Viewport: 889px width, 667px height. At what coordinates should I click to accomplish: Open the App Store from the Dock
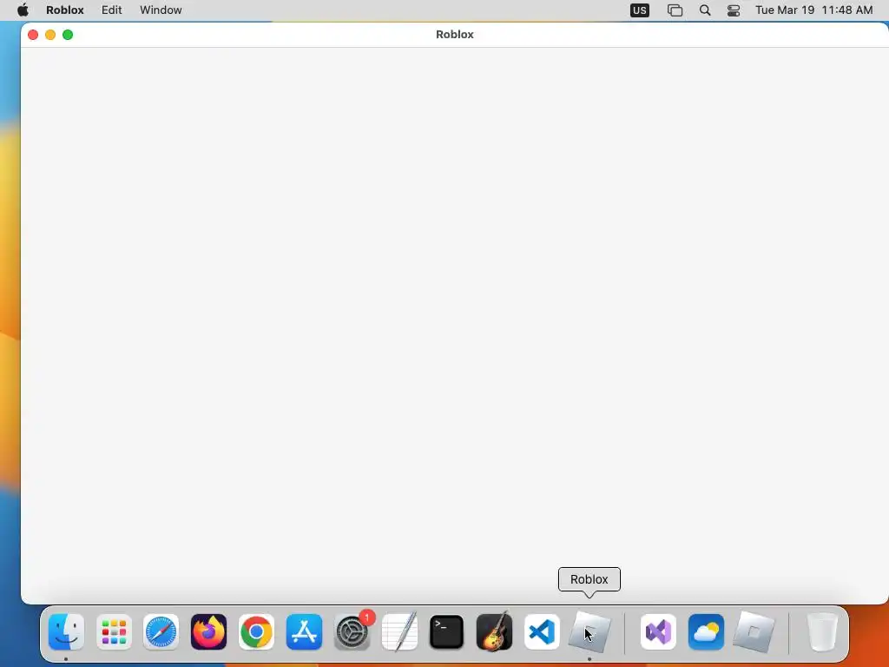pos(304,631)
